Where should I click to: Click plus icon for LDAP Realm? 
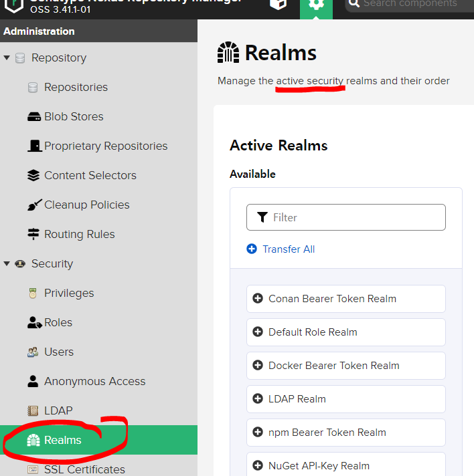point(258,398)
